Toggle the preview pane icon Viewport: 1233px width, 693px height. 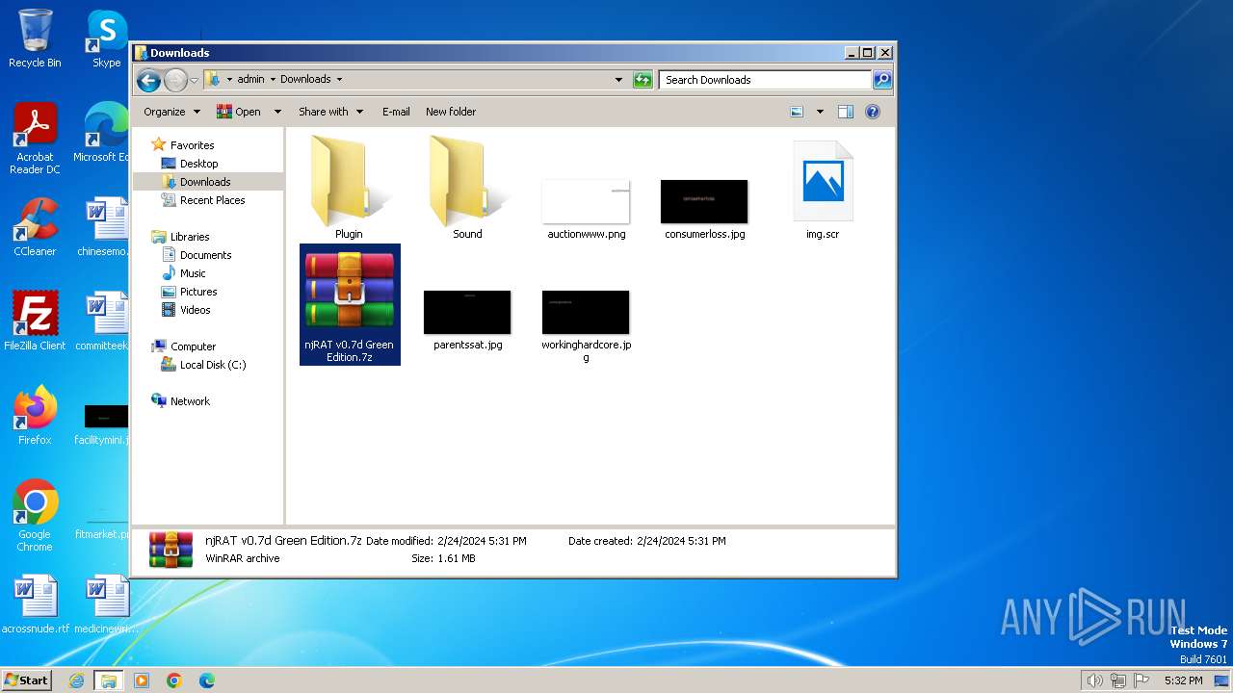[845, 112]
